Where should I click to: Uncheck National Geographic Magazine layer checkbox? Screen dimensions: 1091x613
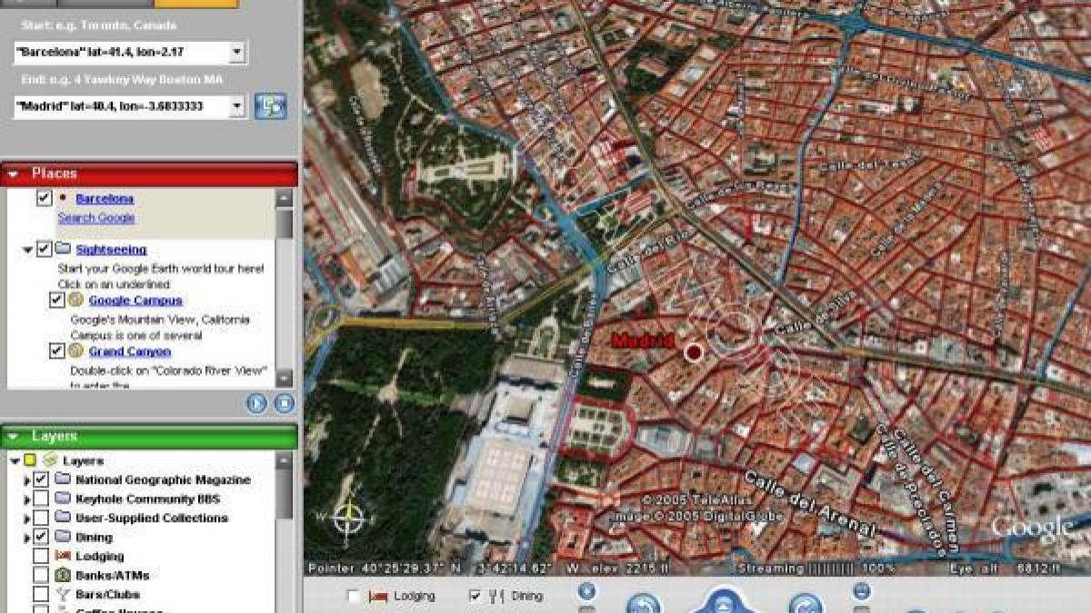(41, 480)
